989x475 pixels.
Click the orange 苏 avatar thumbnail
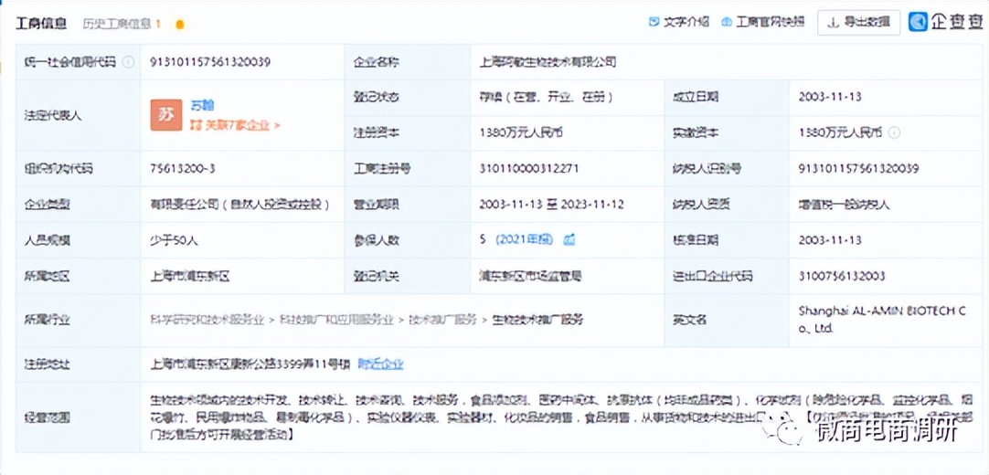click(165, 115)
